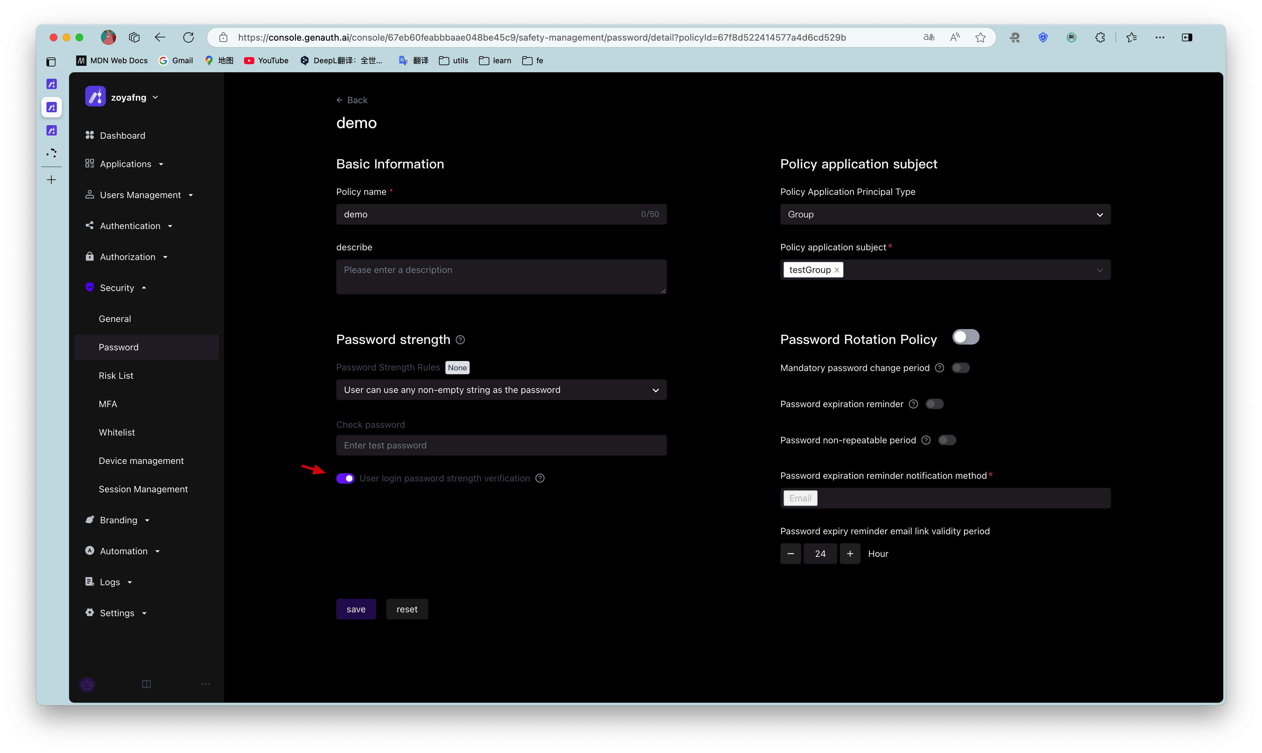Select MFA in the Security submenu
This screenshot has width=1262, height=753.
pos(107,404)
